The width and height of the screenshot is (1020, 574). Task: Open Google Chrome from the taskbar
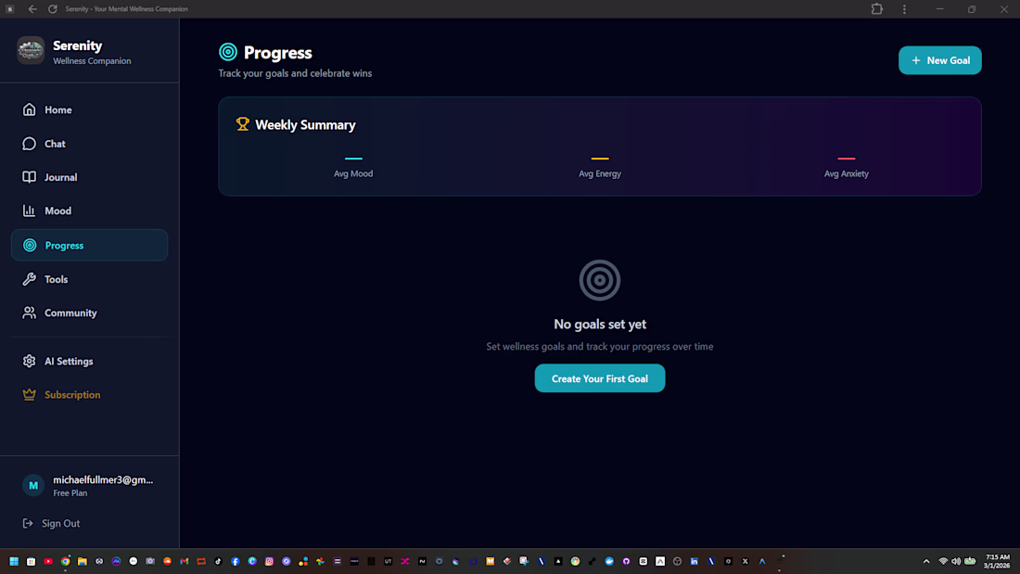click(65, 561)
